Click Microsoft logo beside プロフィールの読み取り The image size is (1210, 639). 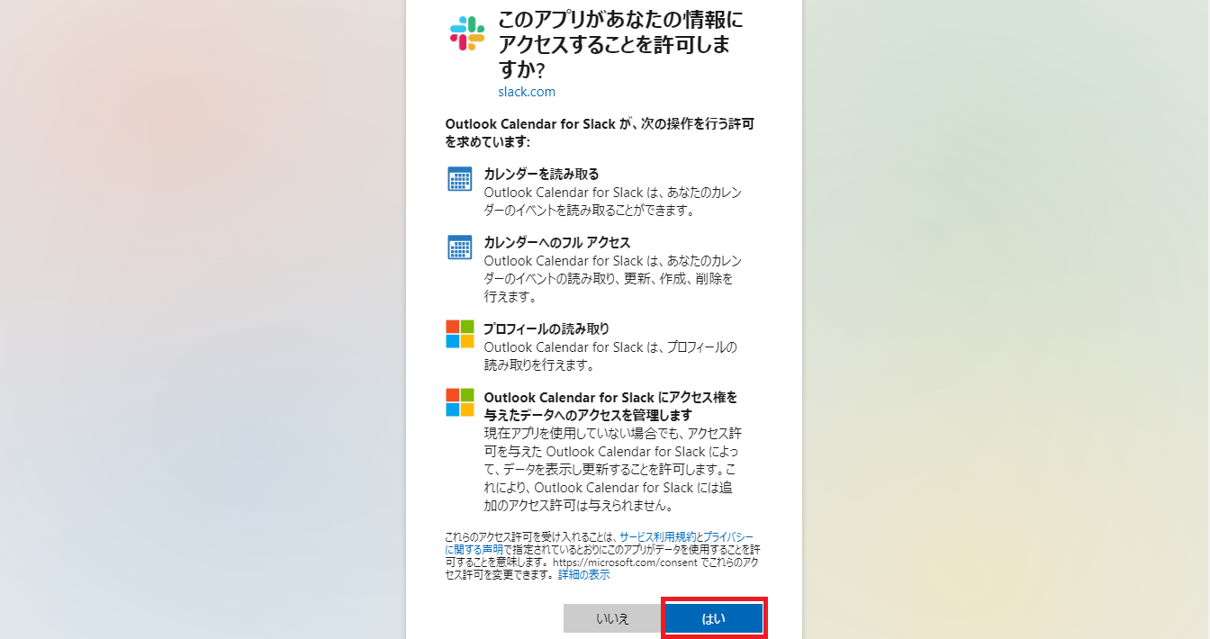(460, 334)
